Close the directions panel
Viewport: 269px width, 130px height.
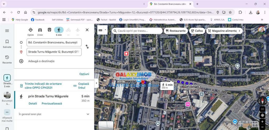(x=87, y=30)
